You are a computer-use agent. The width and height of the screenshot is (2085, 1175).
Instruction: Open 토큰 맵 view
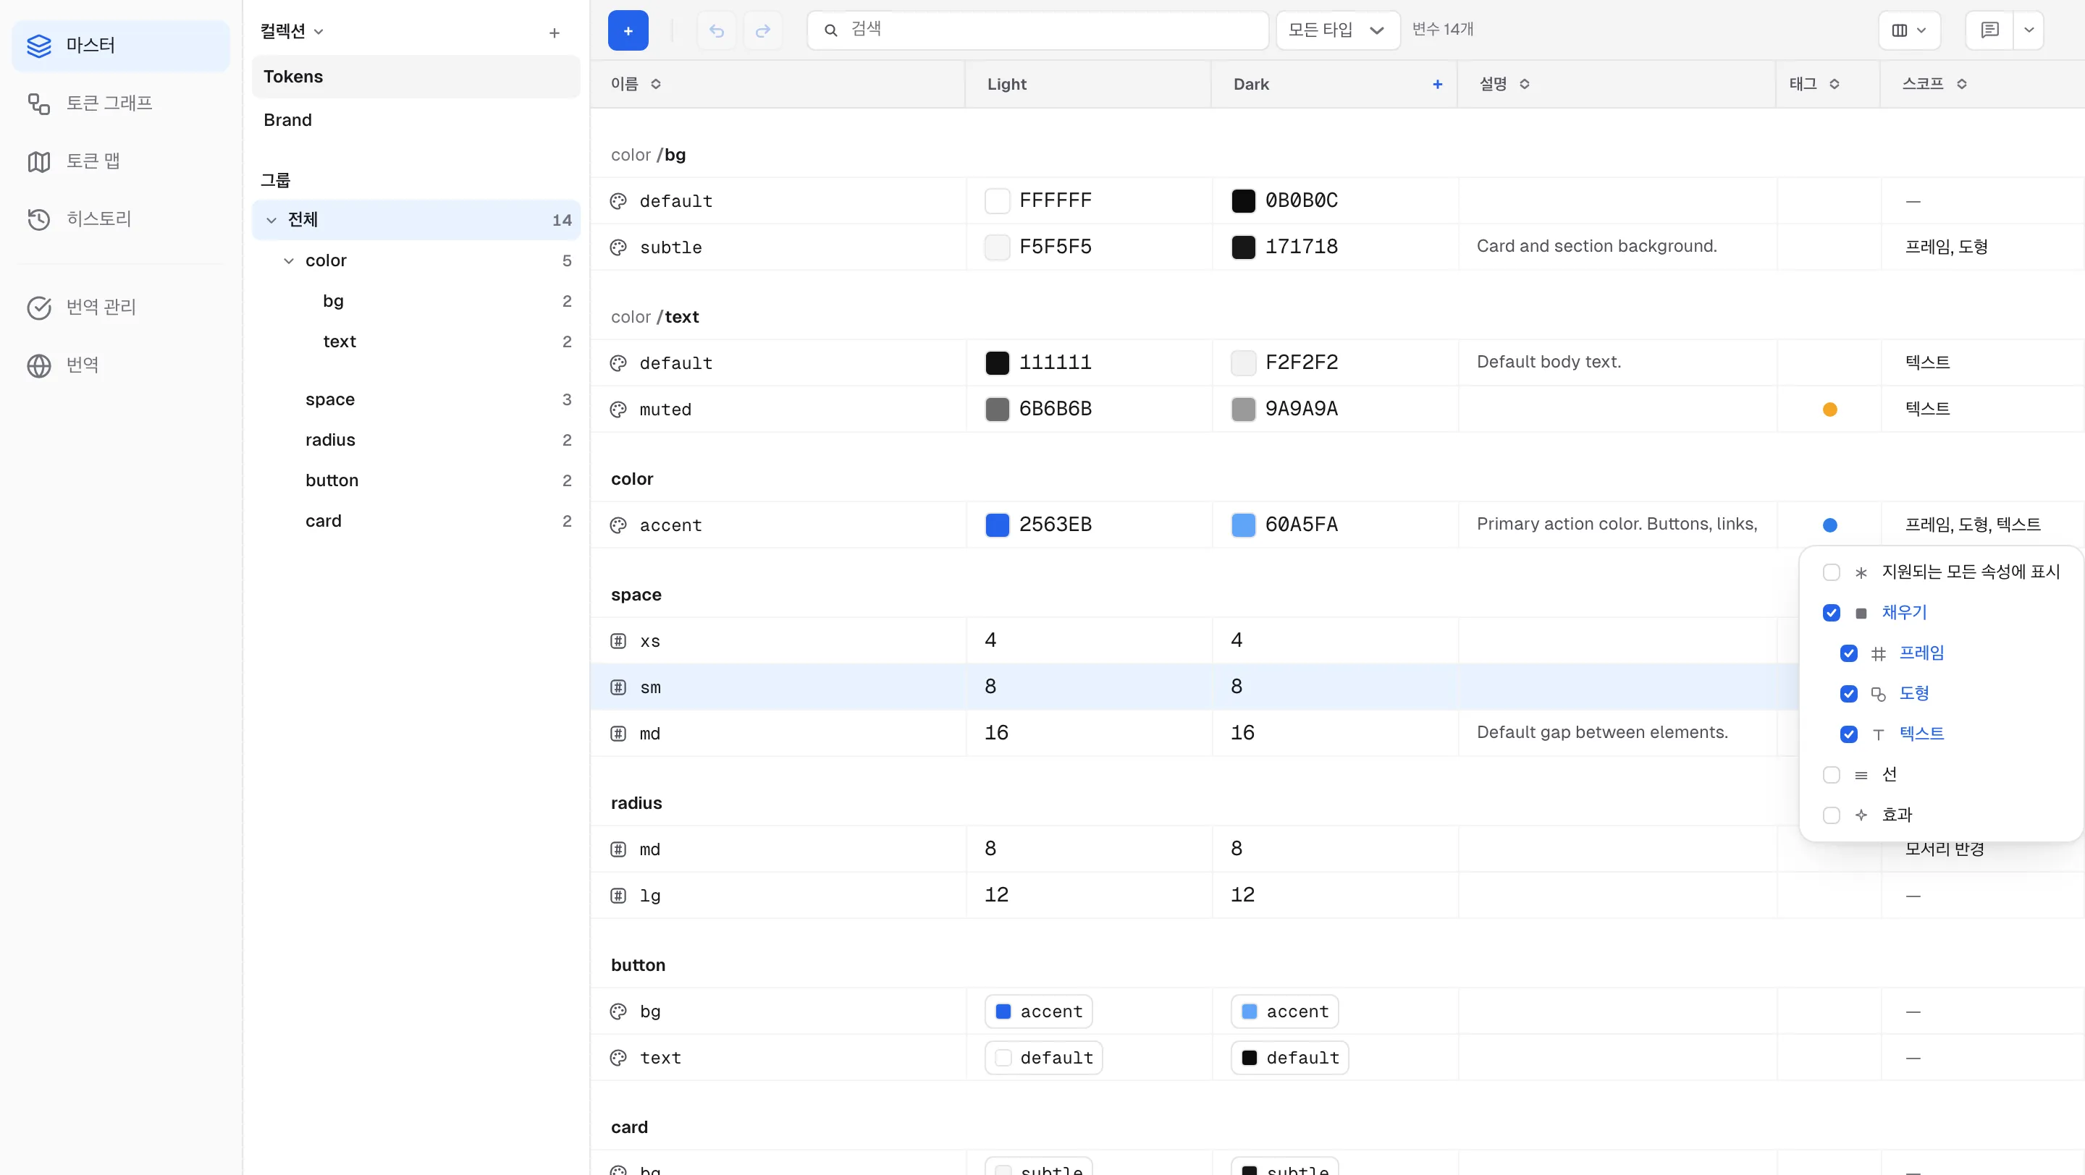tap(121, 161)
